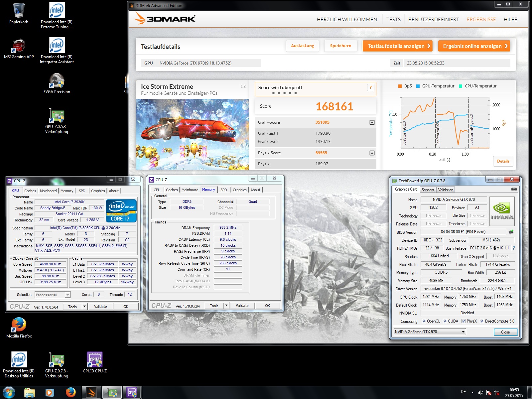Open Windows Media Player taskbar icon

point(50,393)
